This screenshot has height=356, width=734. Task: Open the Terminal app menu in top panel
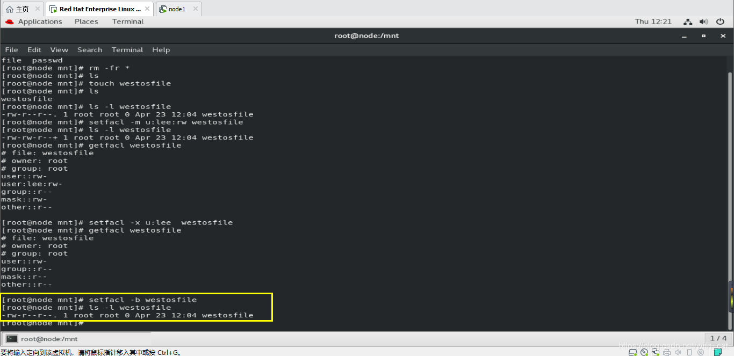128,21
